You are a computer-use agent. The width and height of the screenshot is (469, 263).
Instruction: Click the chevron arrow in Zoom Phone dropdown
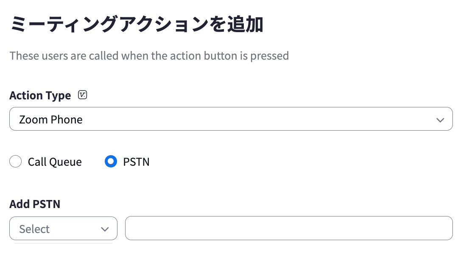pyautogui.click(x=440, y=120)
